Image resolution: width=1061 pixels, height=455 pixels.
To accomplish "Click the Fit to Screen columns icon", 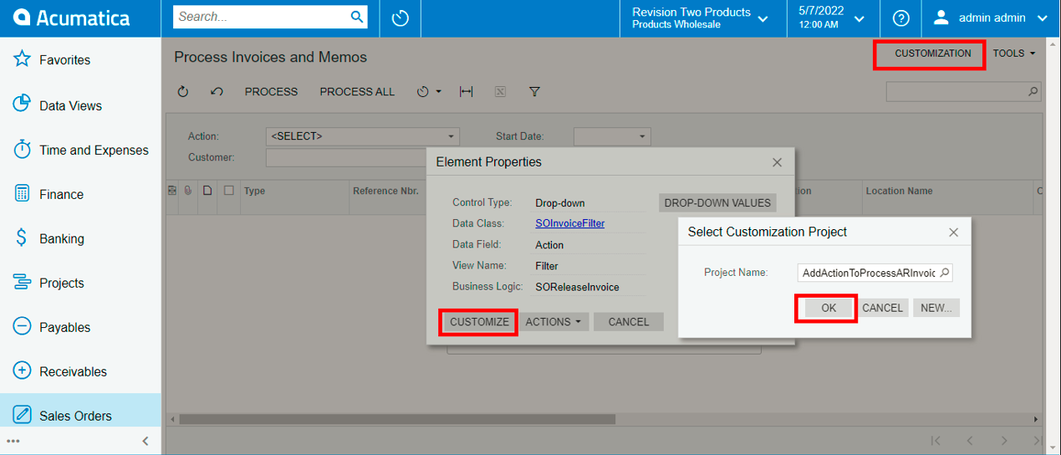I will coord(467,92).
